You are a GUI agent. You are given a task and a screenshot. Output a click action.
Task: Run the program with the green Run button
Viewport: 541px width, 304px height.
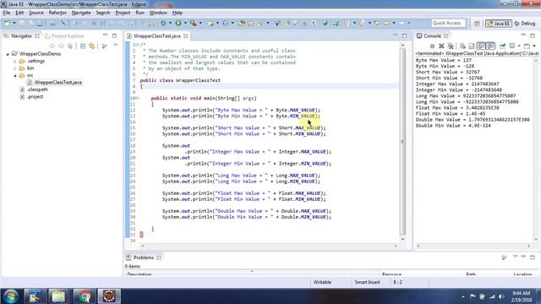pos(178,23)
